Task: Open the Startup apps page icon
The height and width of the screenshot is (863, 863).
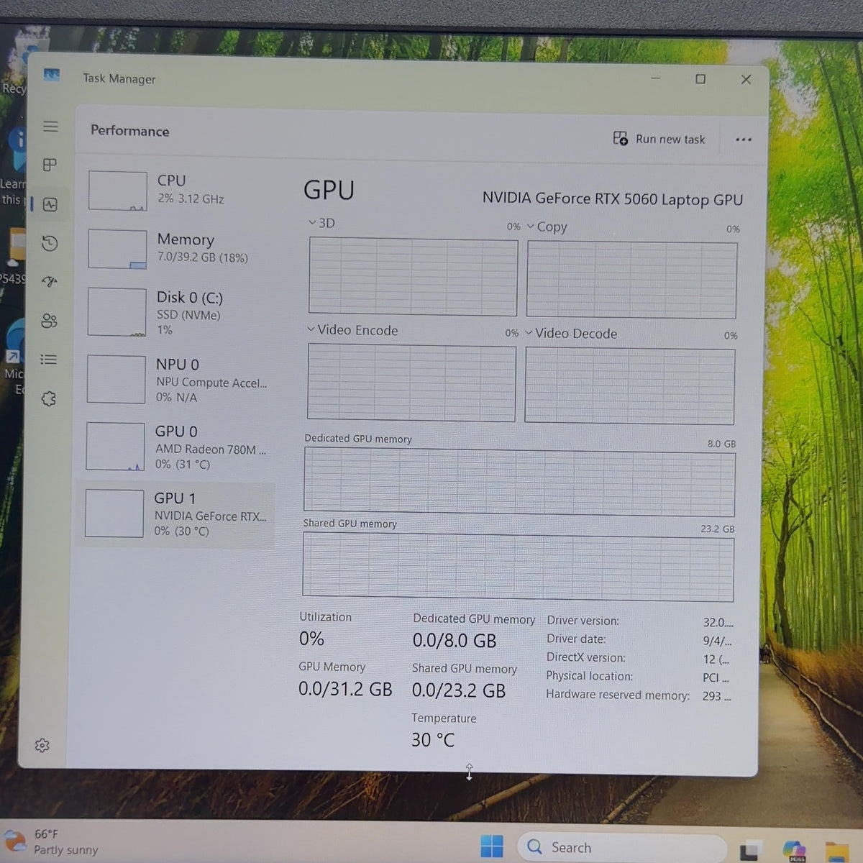Action: [x=49, y=282]
